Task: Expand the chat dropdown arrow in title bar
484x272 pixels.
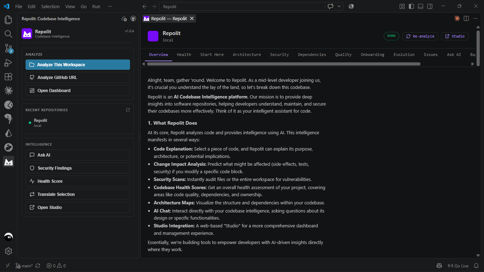Action: click(339, 6)
